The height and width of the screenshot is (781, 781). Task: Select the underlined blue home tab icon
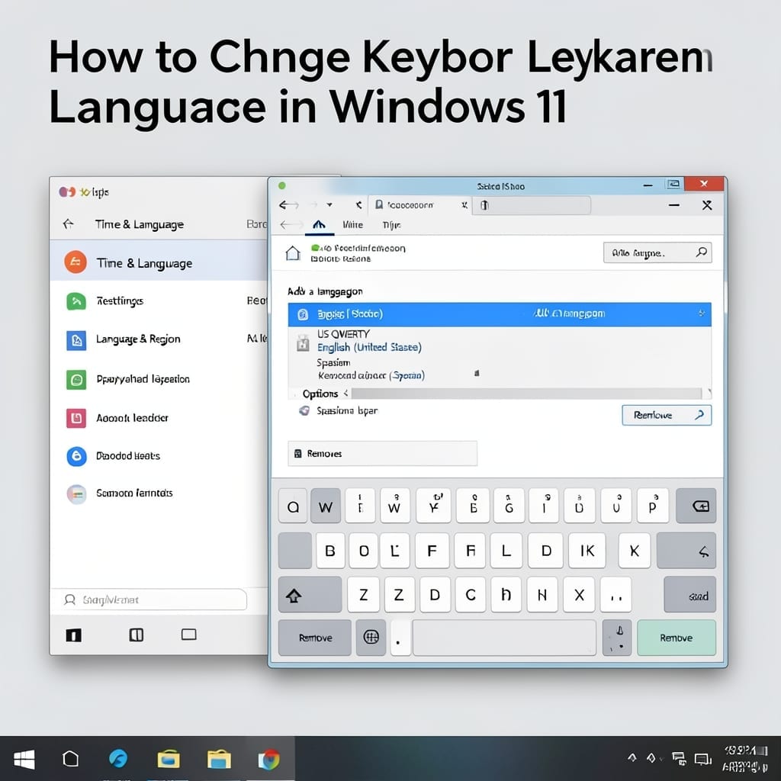[319, 225]
